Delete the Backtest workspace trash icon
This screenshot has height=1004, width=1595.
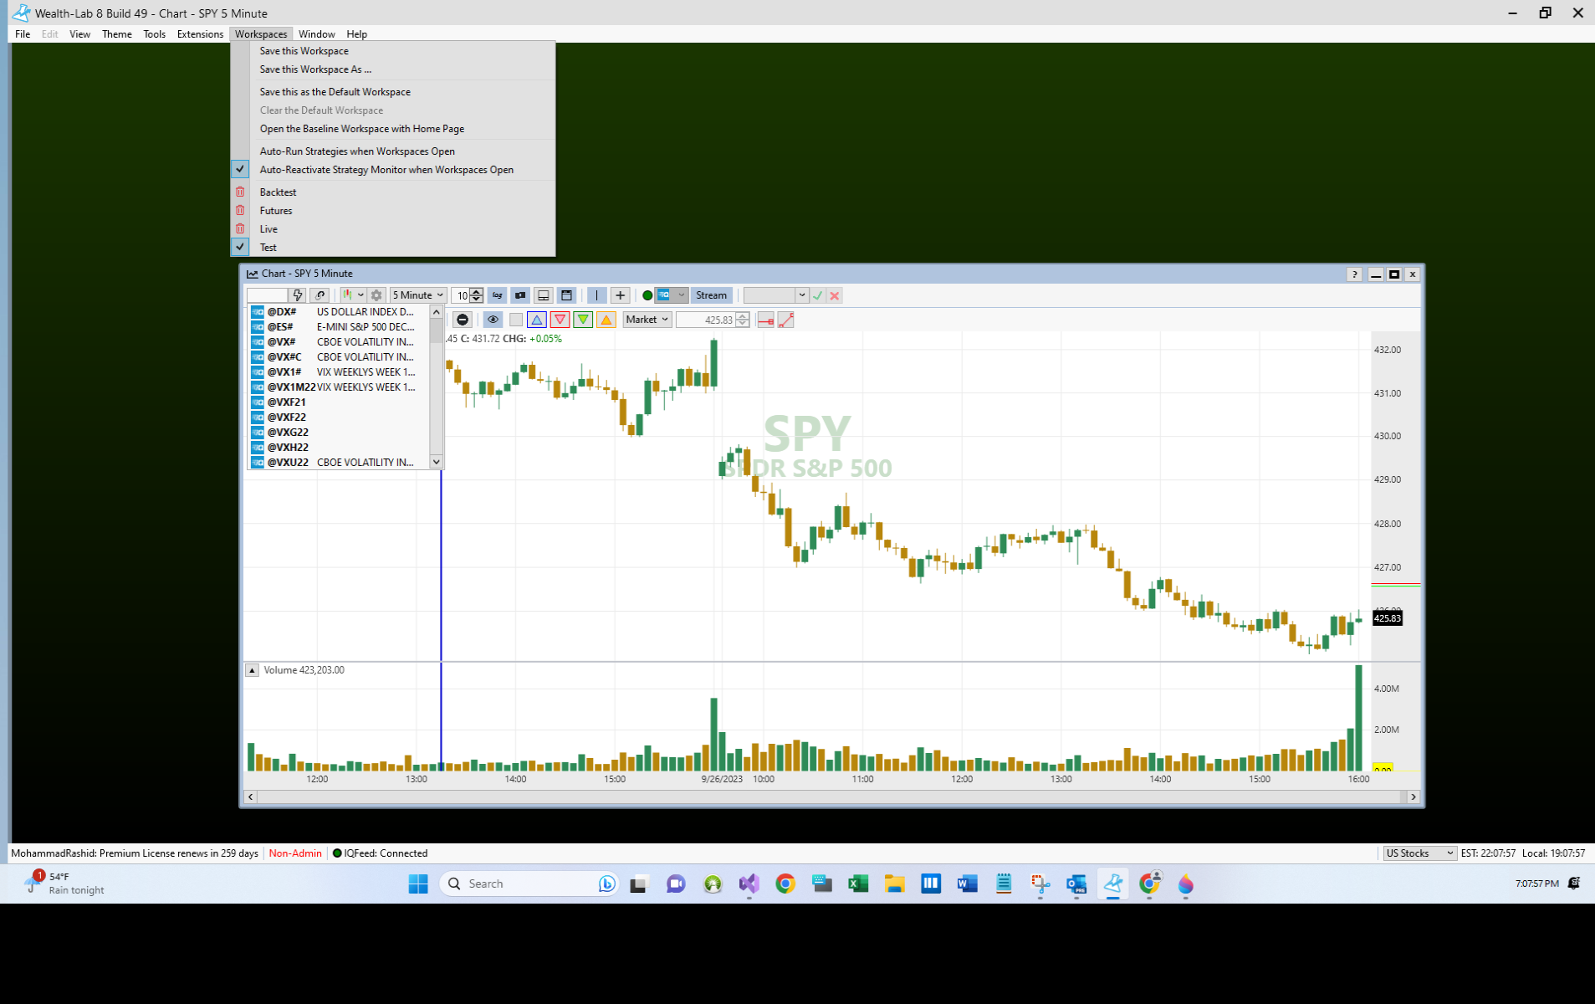pos(240,192)
